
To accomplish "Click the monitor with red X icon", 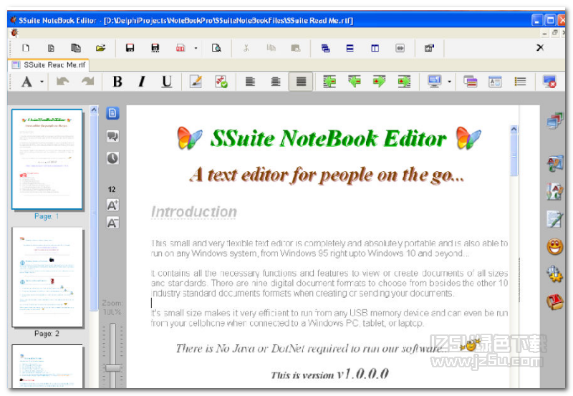I will click(549, 82).
